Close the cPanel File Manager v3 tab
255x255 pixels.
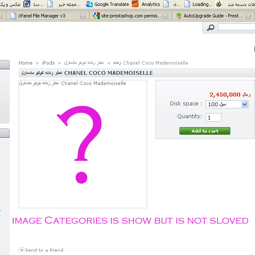click(83, 16)
